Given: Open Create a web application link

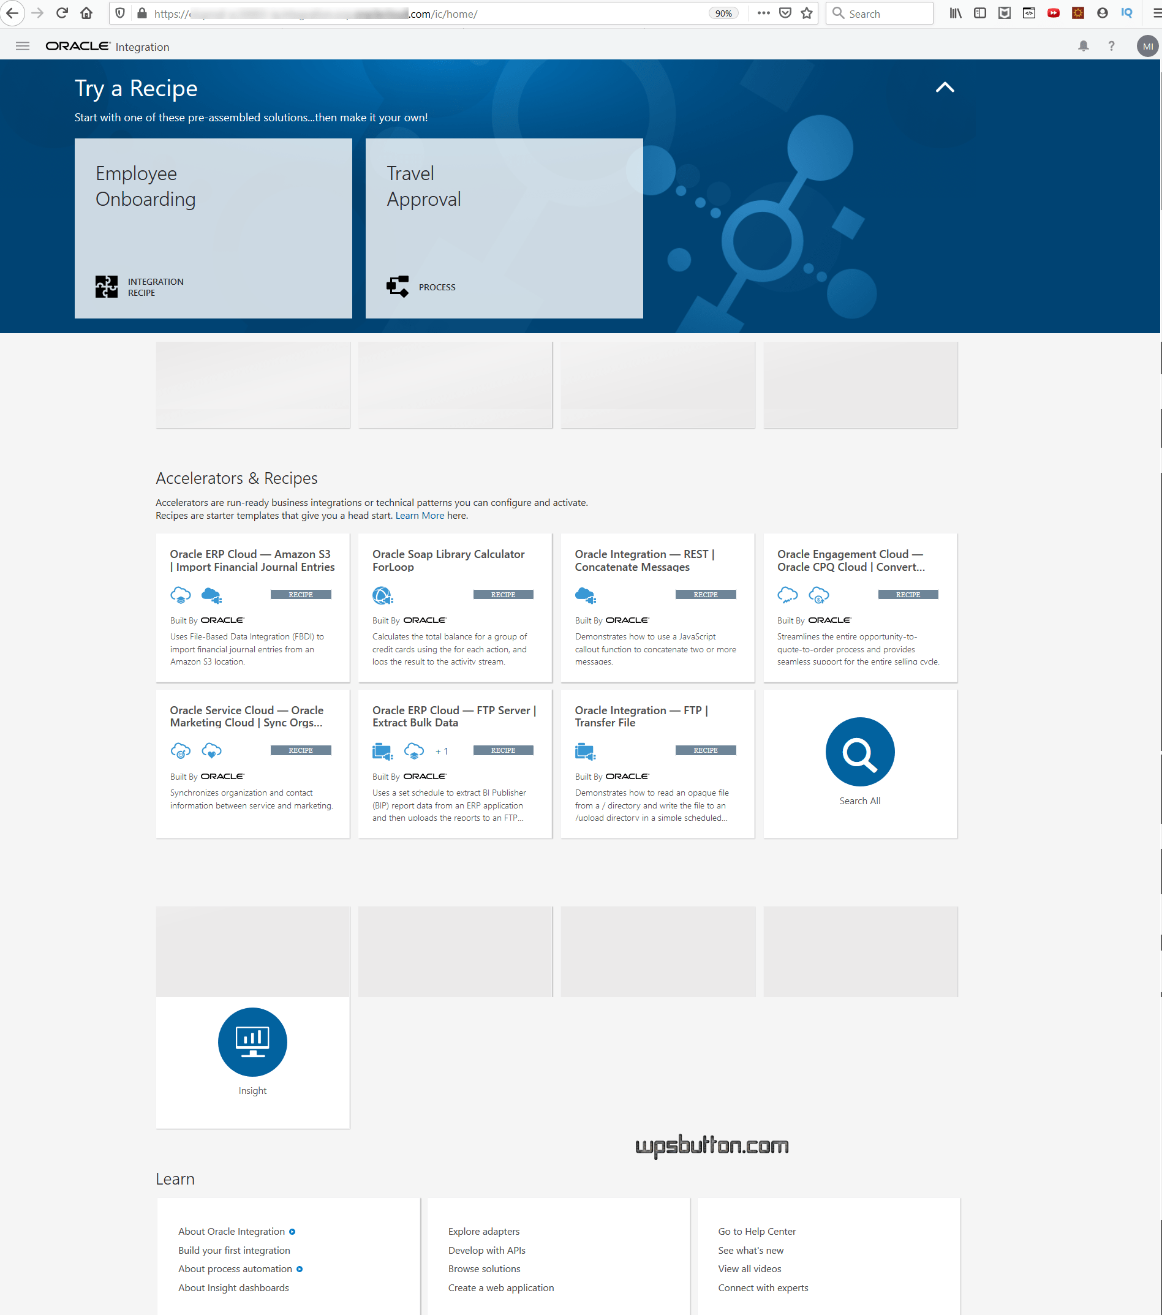Looking at the screenshot, I should [x=501, y=1287].
